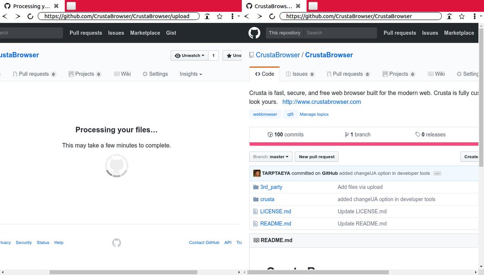484x275 pixels.
Task: Click 'This repository' search scope label
Action: [284, 33]
